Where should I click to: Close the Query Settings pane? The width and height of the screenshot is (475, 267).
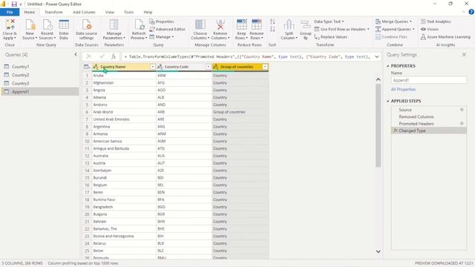464,54
